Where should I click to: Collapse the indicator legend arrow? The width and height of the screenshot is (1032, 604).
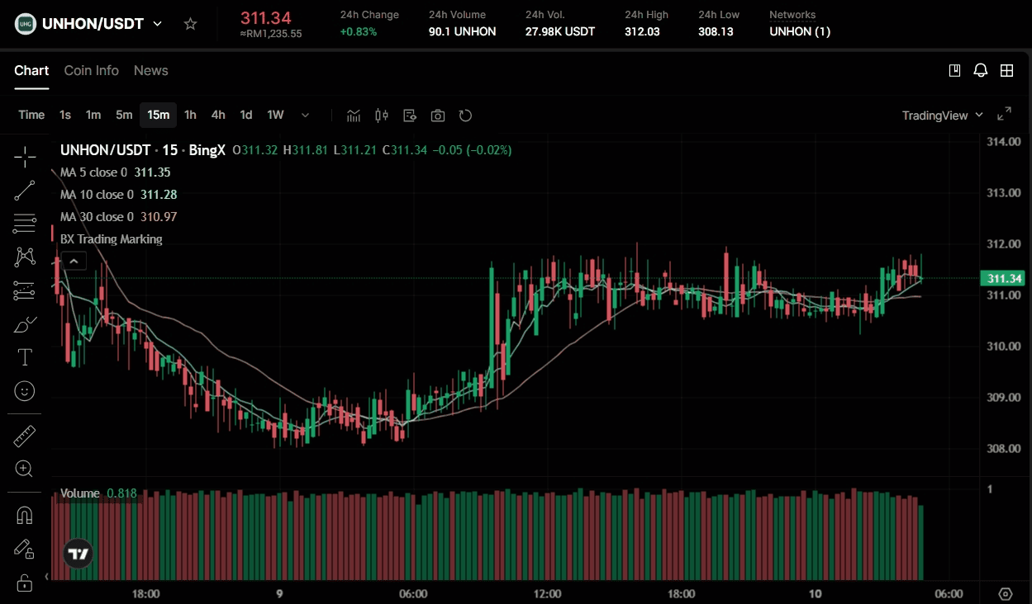pyautogui.click(x=74, y=262)
